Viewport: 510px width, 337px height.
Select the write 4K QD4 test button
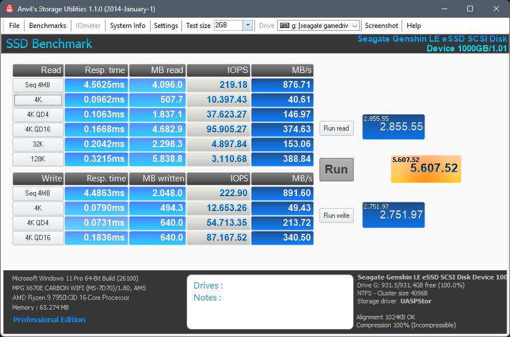pos(38,223)
